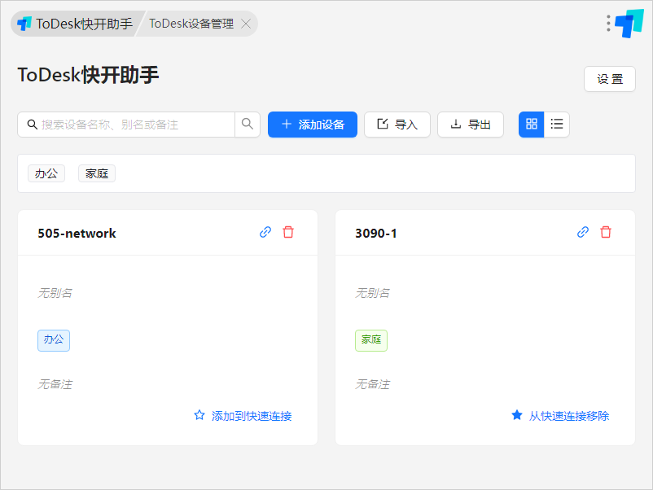Open 设置 settings
This screenshot has height=490, width=653.
tap(610, 79)
